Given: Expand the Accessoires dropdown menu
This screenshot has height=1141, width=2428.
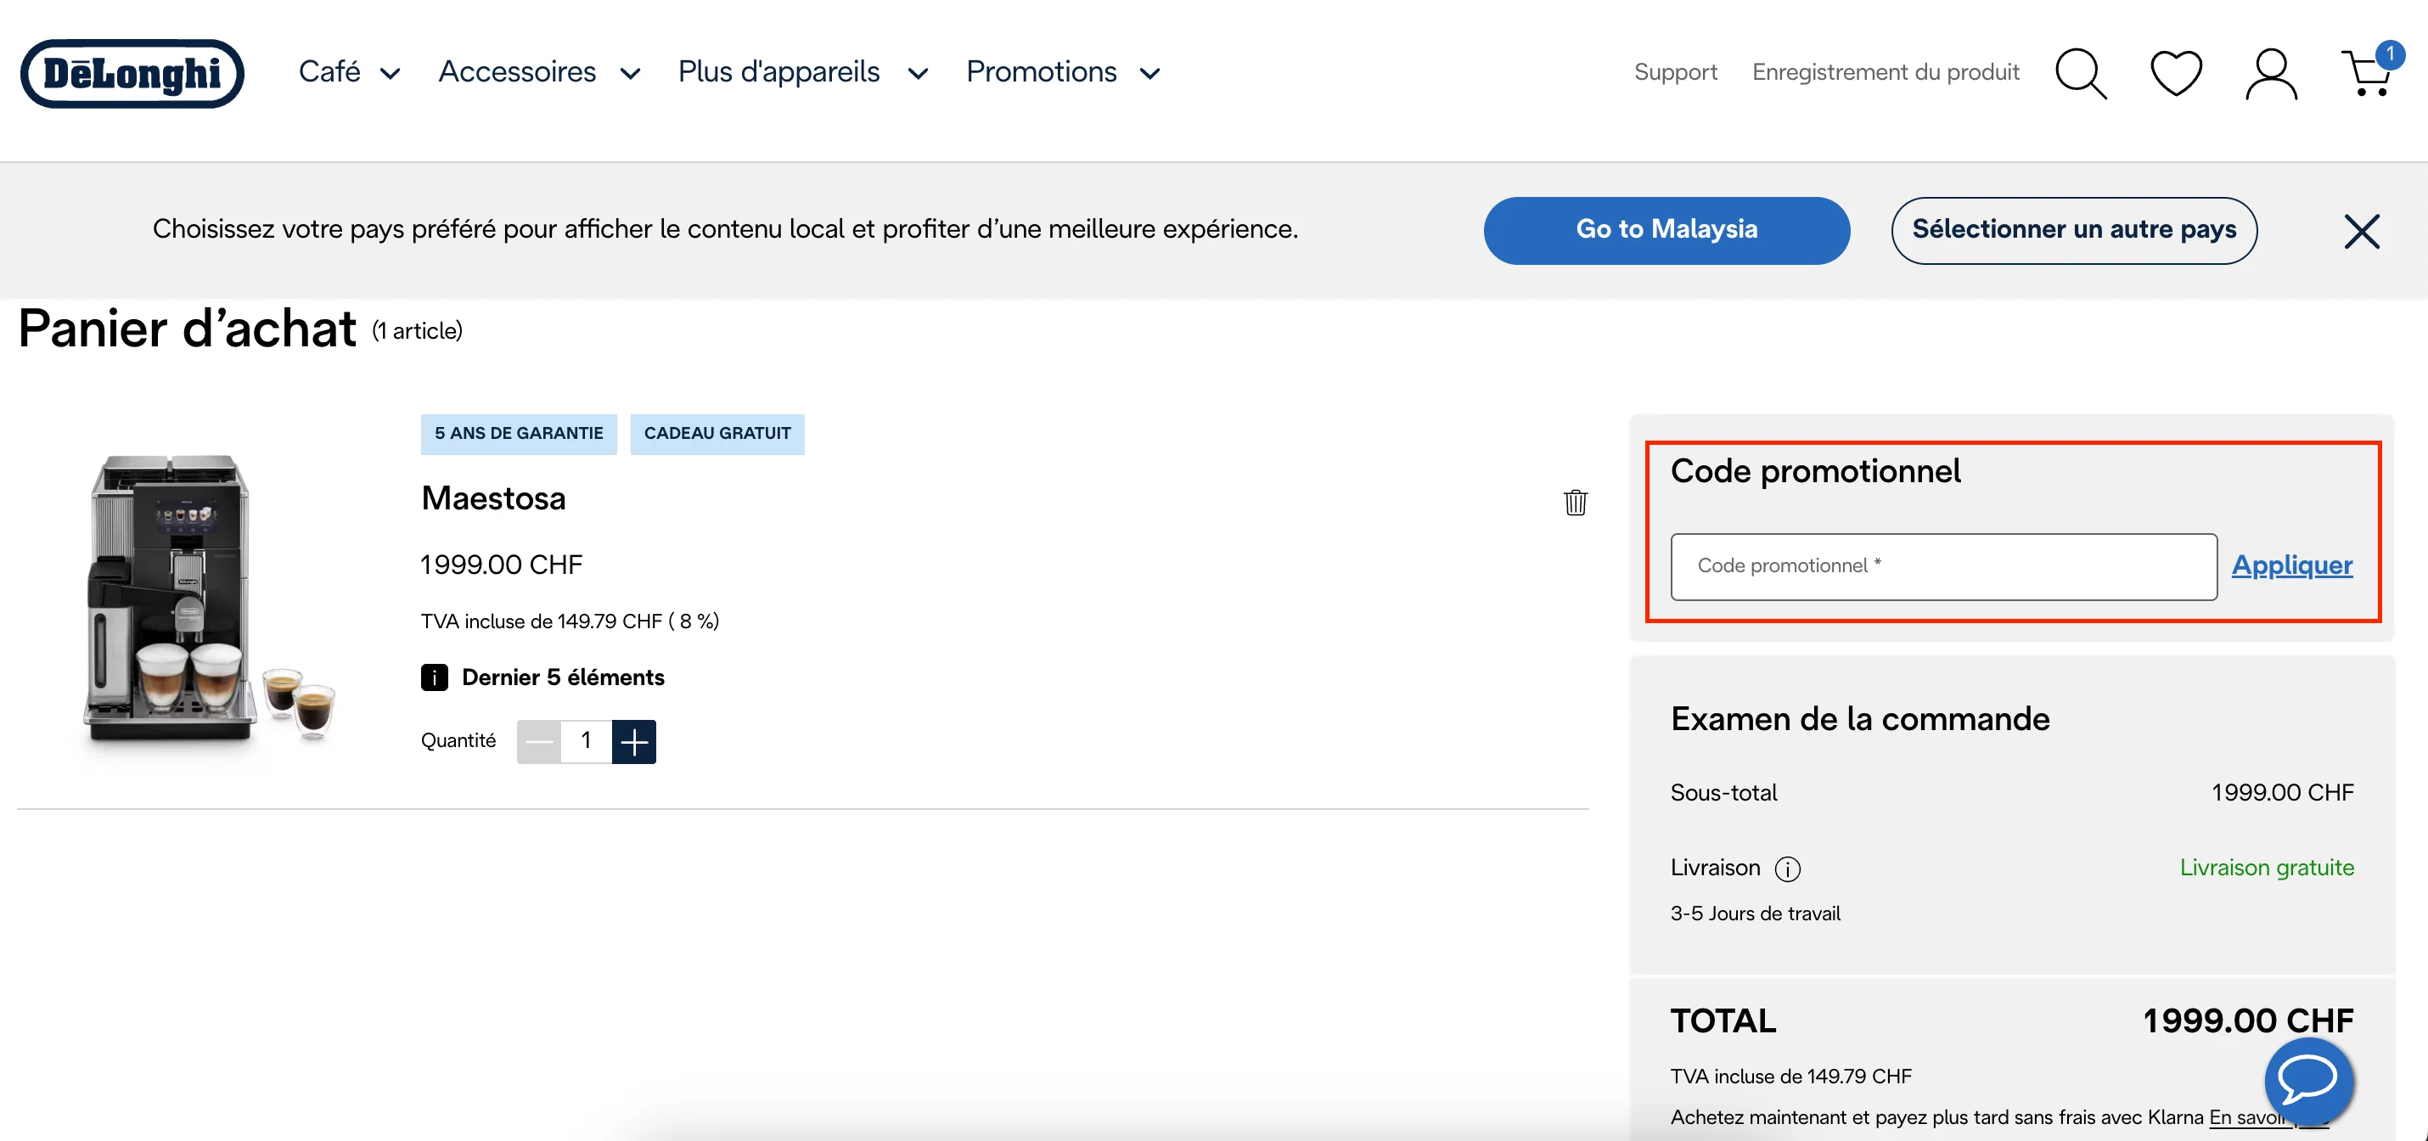Looking at the screenshot, I should pyautogui.click(x=539, y=72).
